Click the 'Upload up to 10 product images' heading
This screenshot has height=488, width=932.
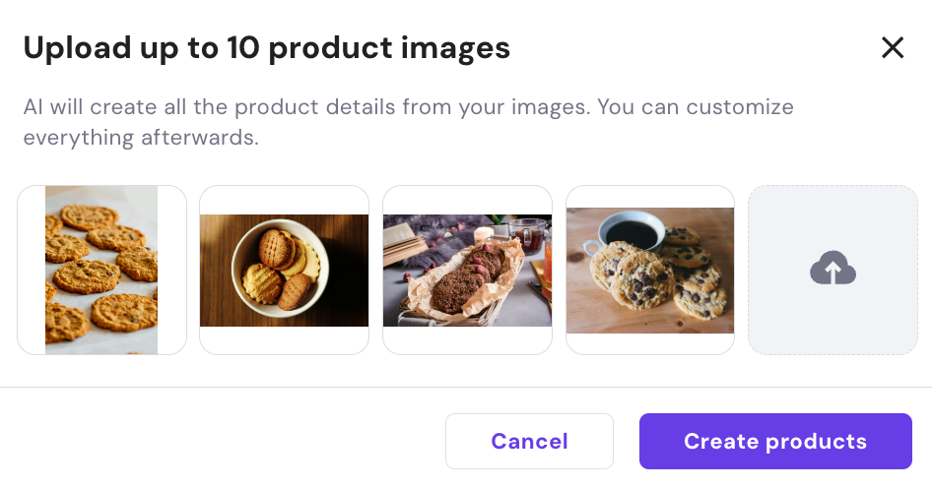[267, 47]
